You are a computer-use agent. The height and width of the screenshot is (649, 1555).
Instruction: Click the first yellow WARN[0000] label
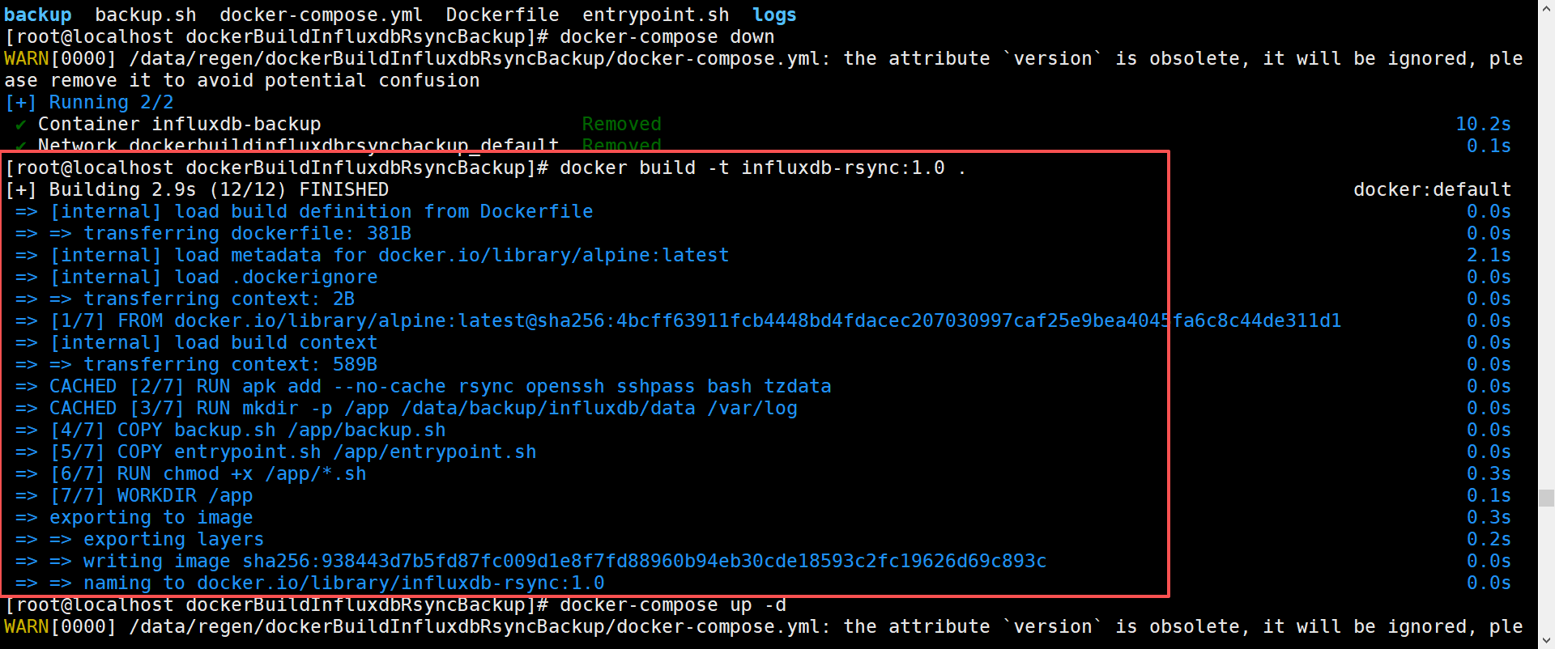(x=60, y=59)
